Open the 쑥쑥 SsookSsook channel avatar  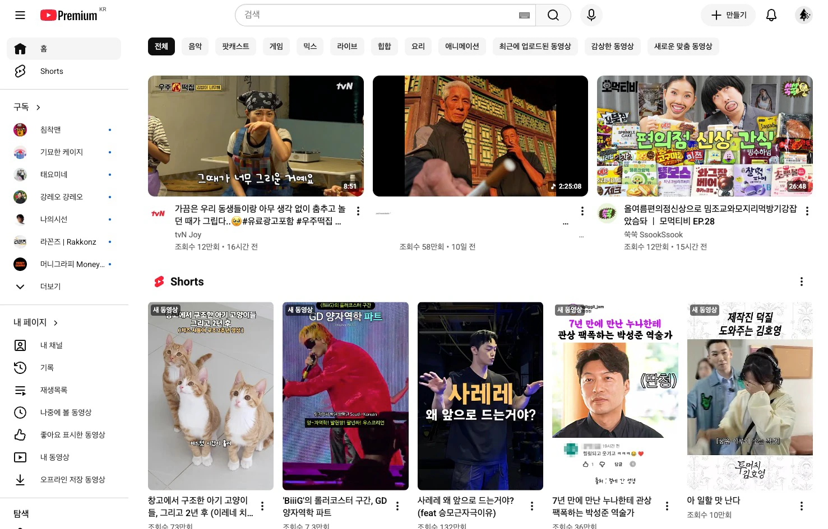pos(607,213)
